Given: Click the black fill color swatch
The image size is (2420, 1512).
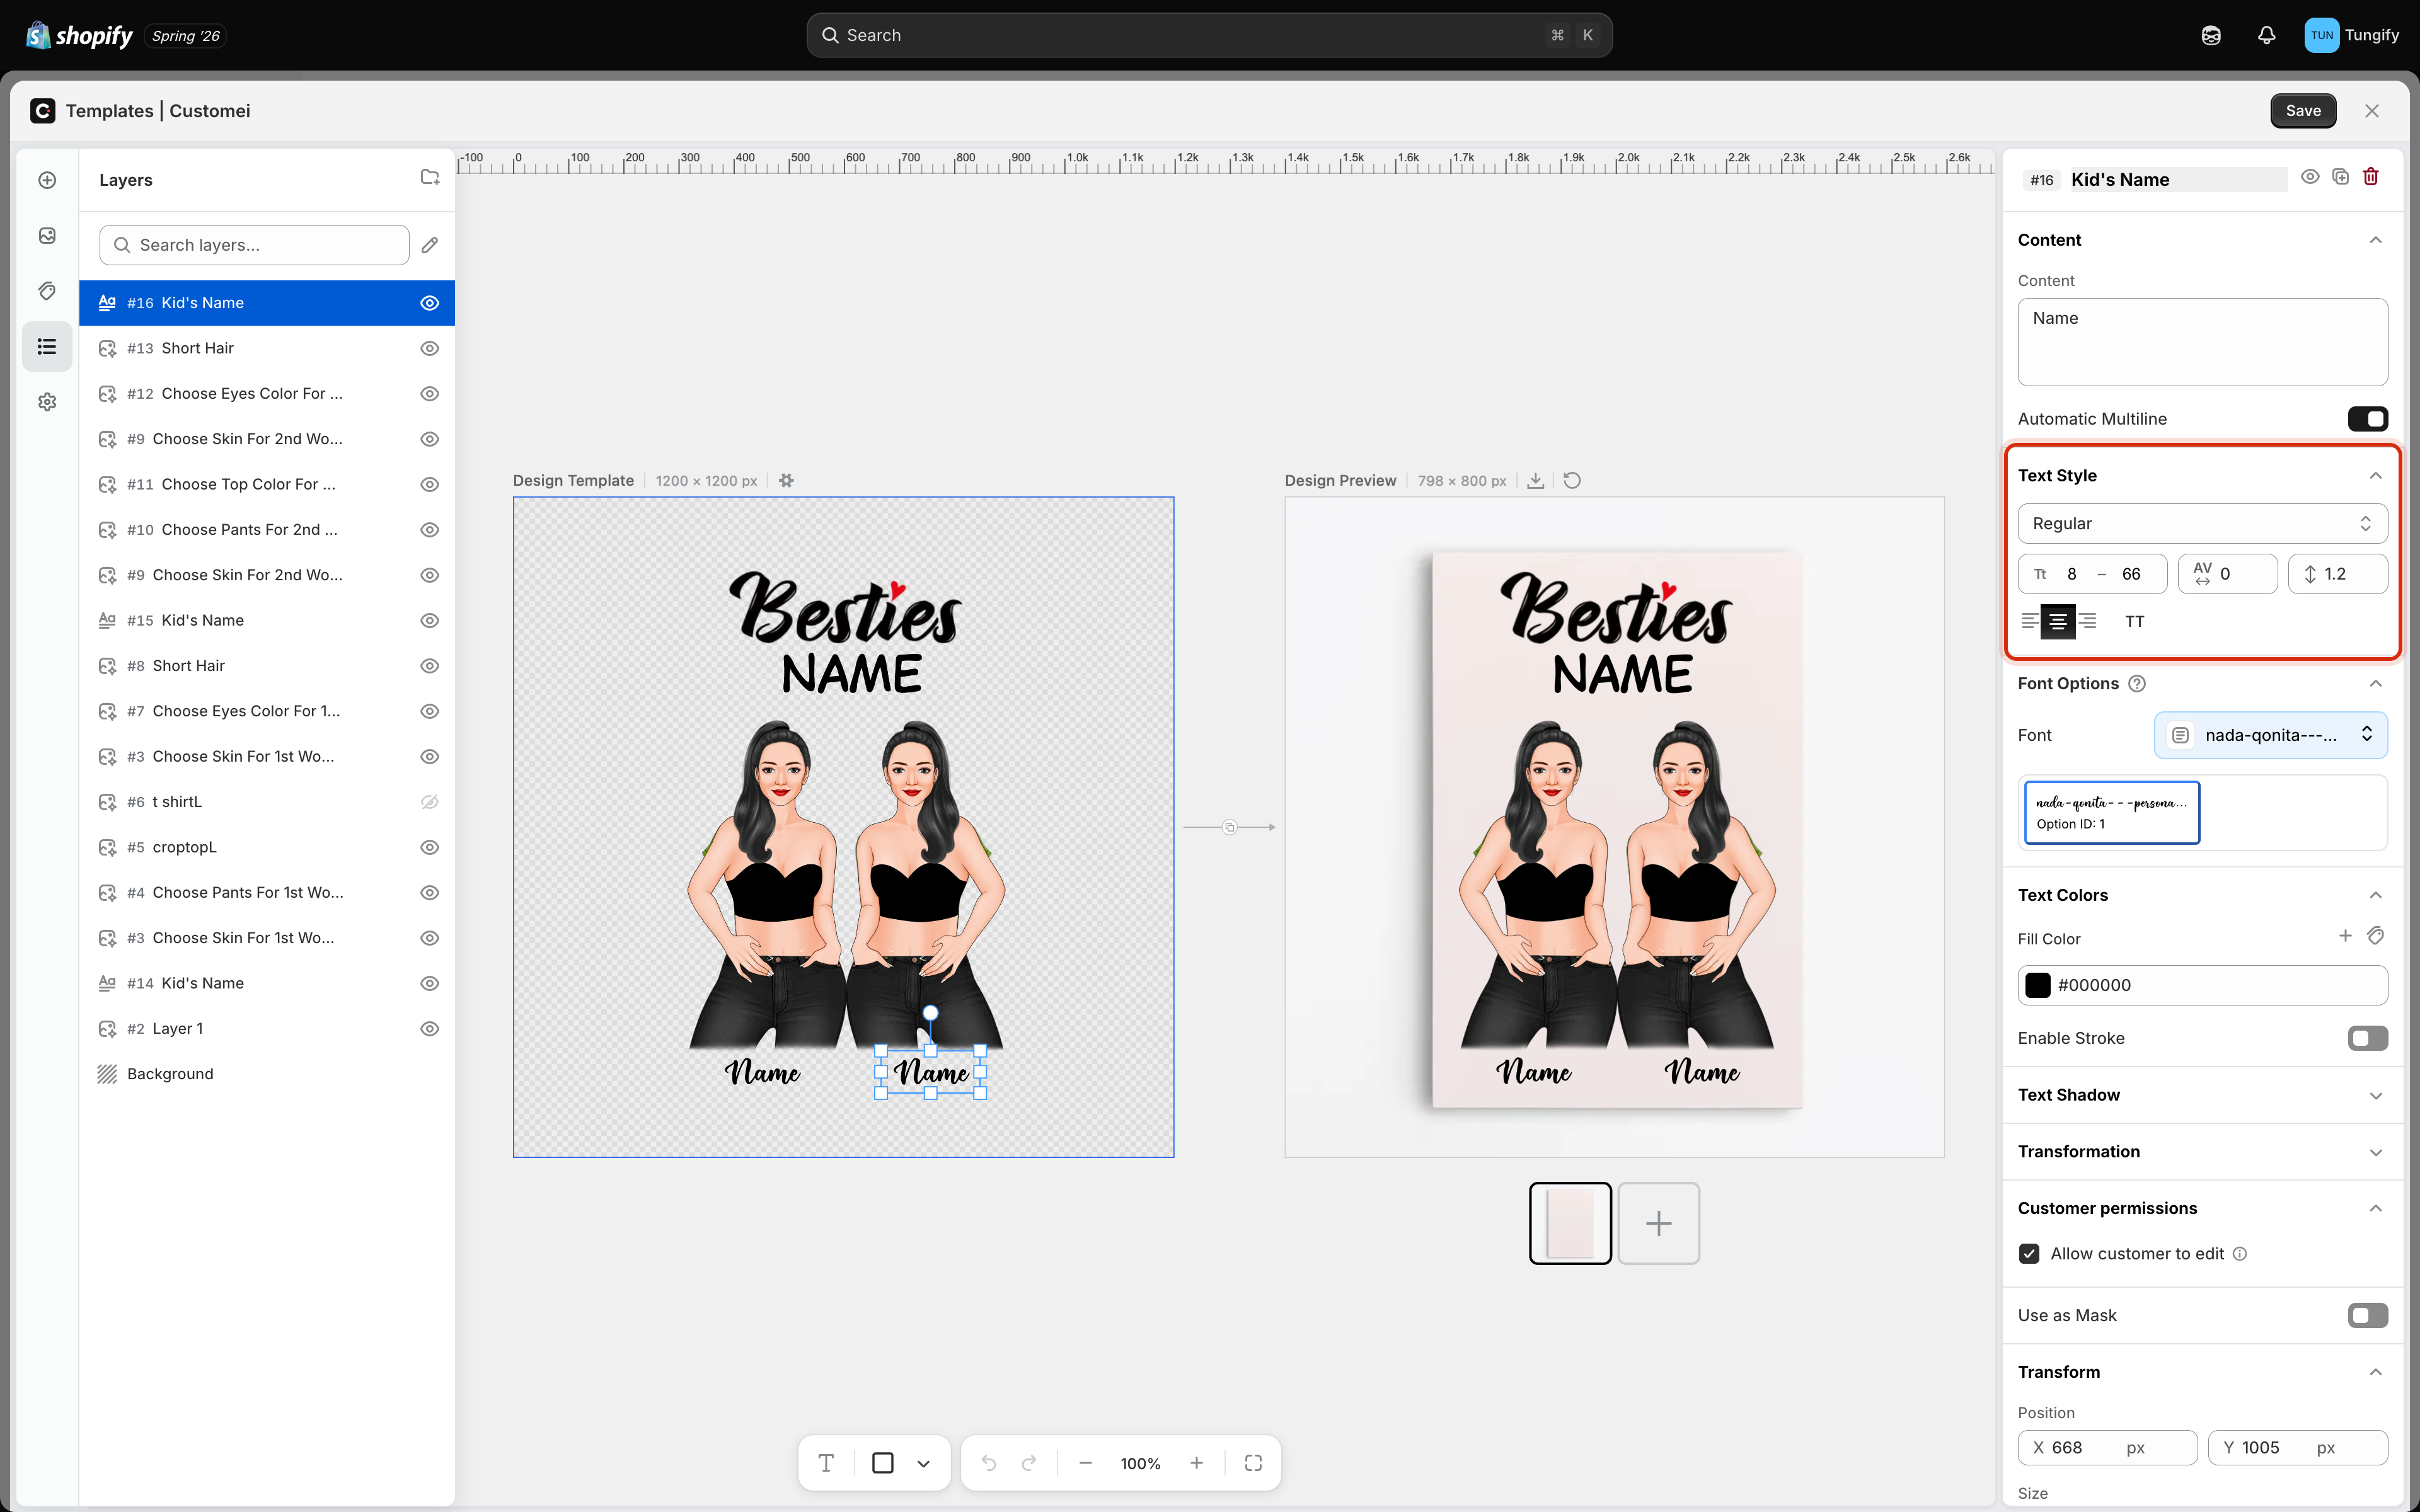Looking at the screenshot, I should [2038, 985].
